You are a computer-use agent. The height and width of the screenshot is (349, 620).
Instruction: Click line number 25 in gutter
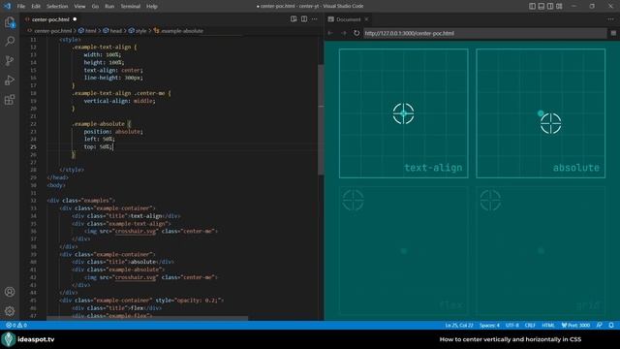[33, 146]
